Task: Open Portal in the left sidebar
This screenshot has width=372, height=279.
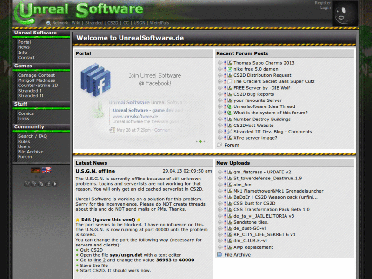Action: (25, 42)
